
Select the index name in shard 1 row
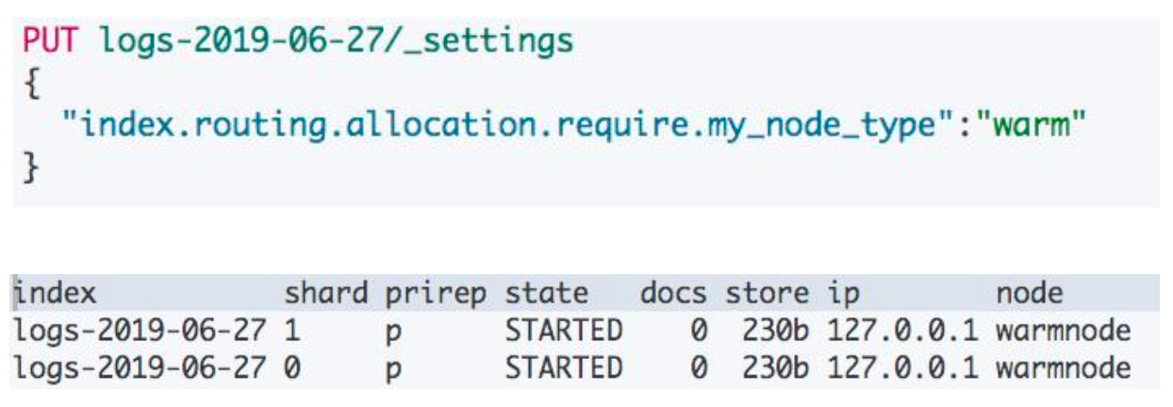point(143,331)
